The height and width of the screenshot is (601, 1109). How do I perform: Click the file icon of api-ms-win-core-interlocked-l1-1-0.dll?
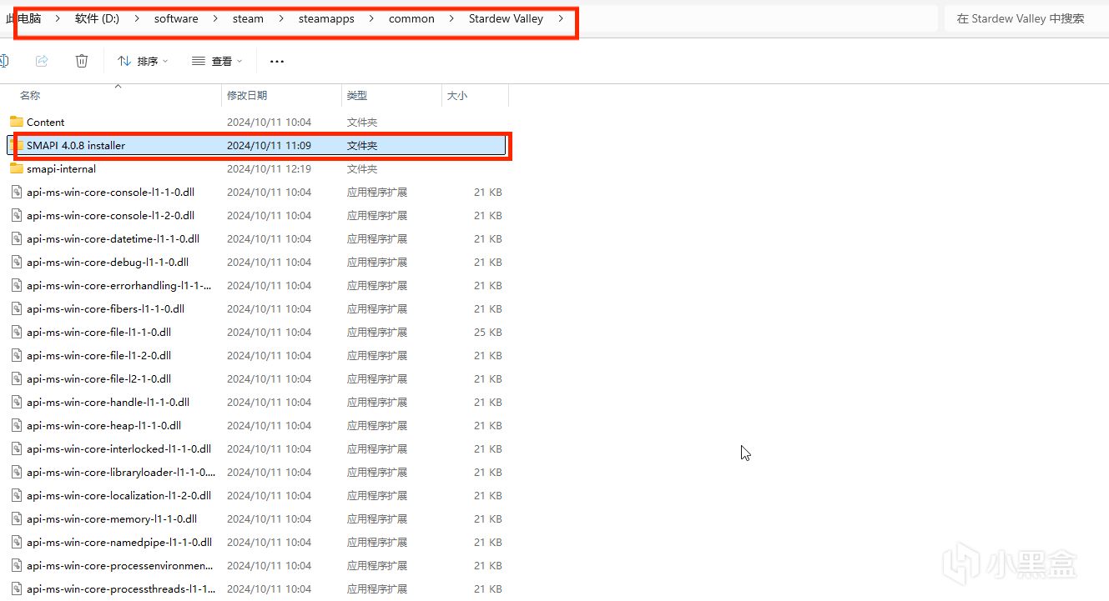17,448
